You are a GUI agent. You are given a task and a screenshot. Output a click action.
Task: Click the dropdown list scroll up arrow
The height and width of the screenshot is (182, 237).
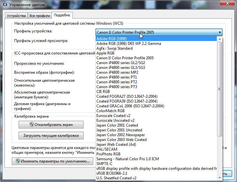(x=220, y=39)
